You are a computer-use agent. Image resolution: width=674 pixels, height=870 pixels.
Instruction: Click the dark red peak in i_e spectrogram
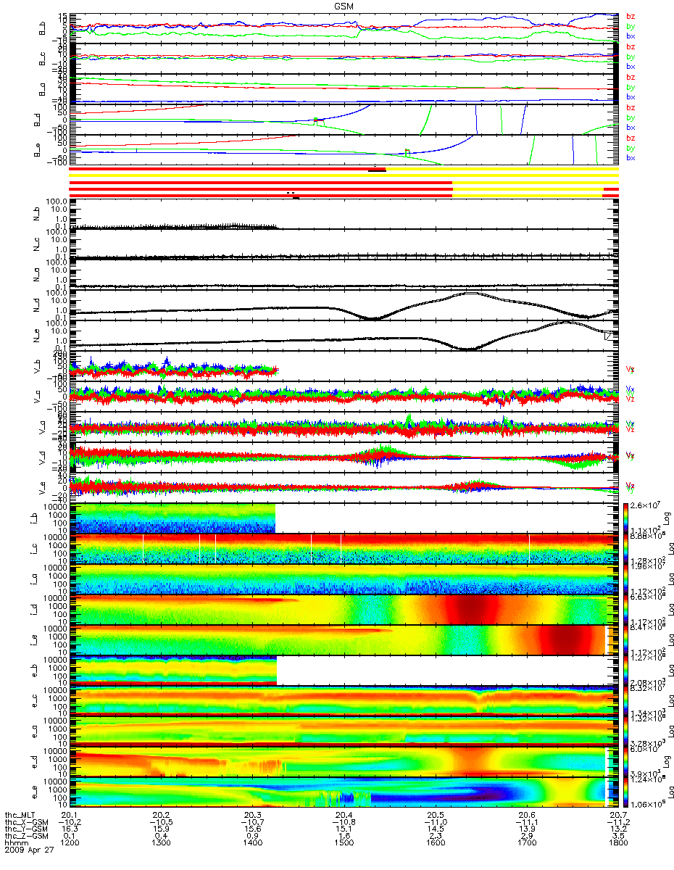pyautogui.click(x=565, y=640)
